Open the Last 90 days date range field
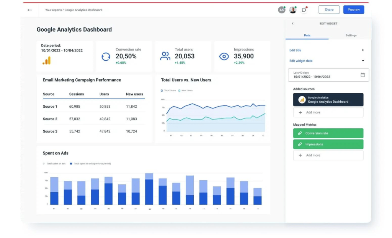The height and width of the screenshot is (238, 392). (328, 75)
